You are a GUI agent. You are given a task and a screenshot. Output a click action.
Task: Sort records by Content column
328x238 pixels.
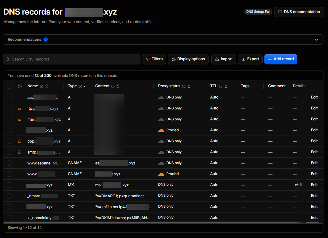[118, 86]
